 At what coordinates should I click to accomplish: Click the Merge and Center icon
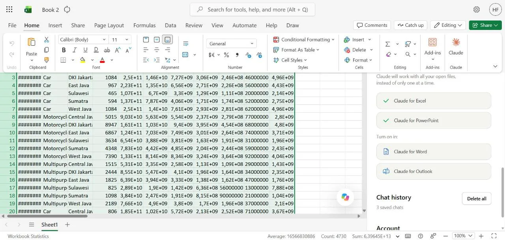coord(185,54)
